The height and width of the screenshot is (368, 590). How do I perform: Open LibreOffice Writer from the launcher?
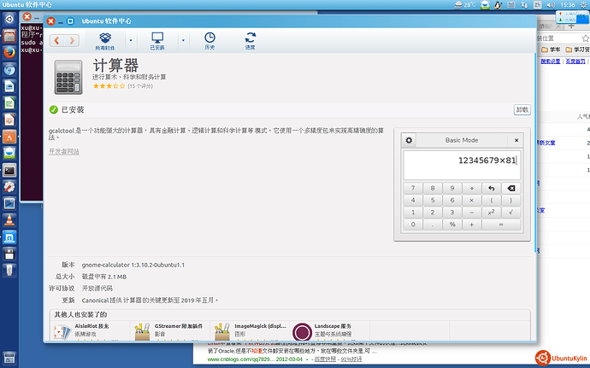(9, 86)
